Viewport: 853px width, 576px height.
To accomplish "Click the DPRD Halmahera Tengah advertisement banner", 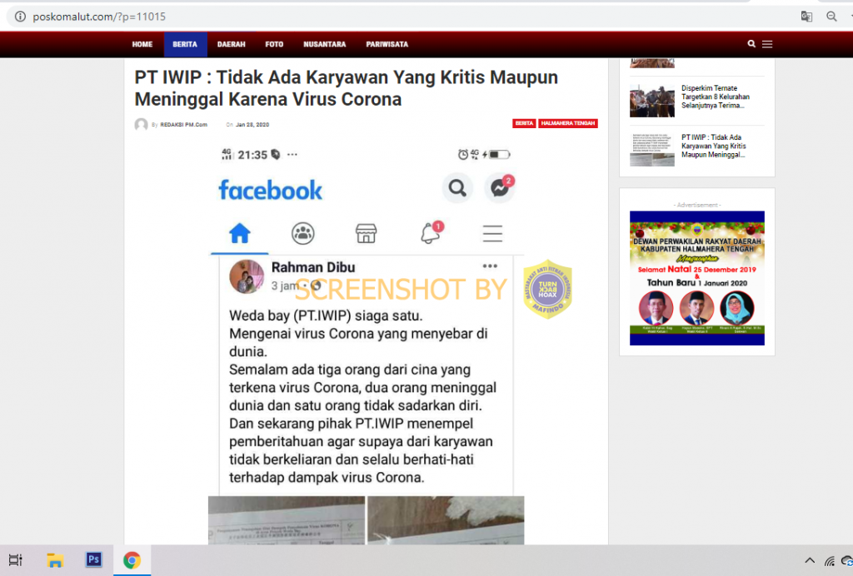I will [697, 278].
